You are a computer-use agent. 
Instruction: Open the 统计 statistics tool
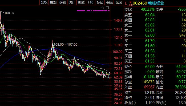click(x=72, y=2)
